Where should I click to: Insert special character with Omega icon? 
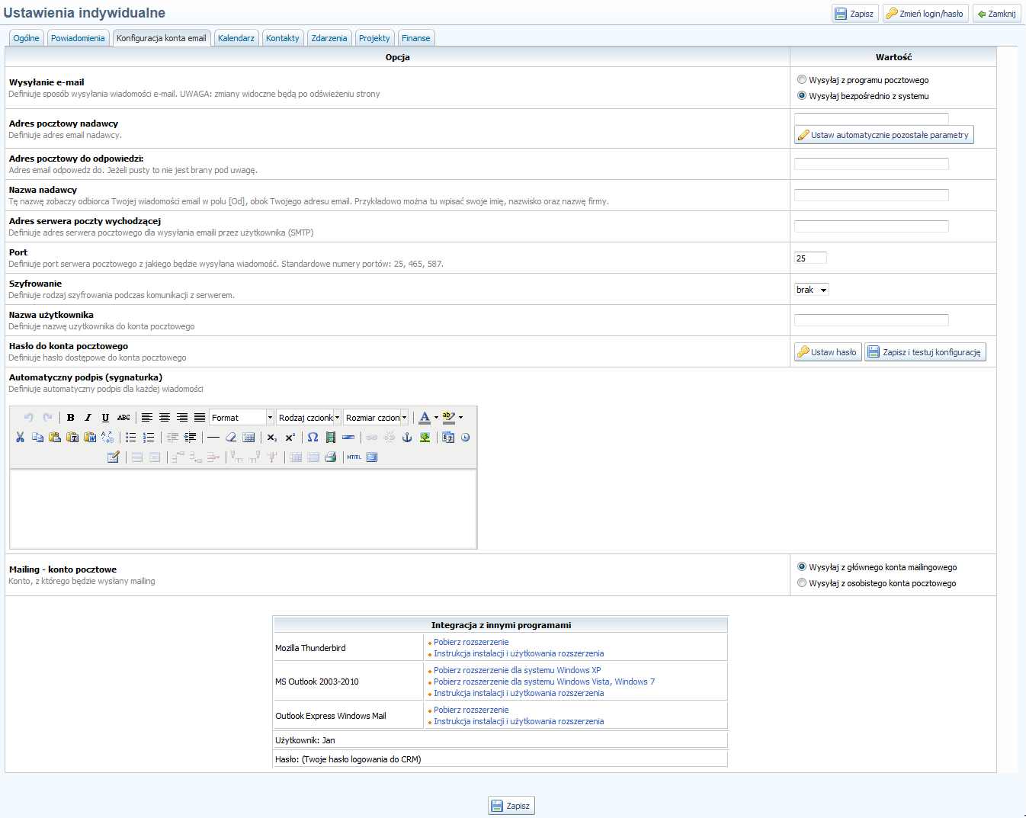(x=313, y=438)
